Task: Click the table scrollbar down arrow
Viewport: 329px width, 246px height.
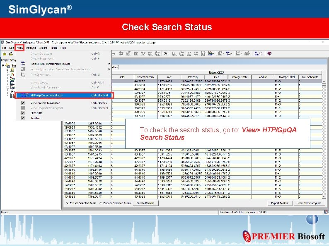Action: (x=324, y=197)
